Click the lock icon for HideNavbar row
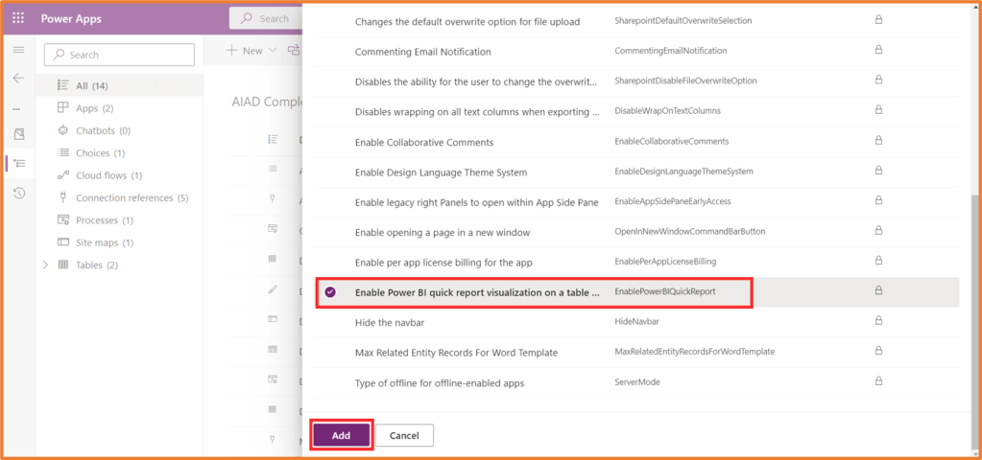 877,321
